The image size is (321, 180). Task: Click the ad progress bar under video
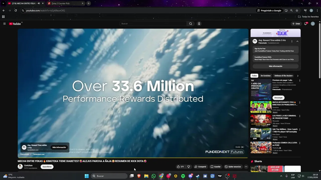[x=133, y=157]
